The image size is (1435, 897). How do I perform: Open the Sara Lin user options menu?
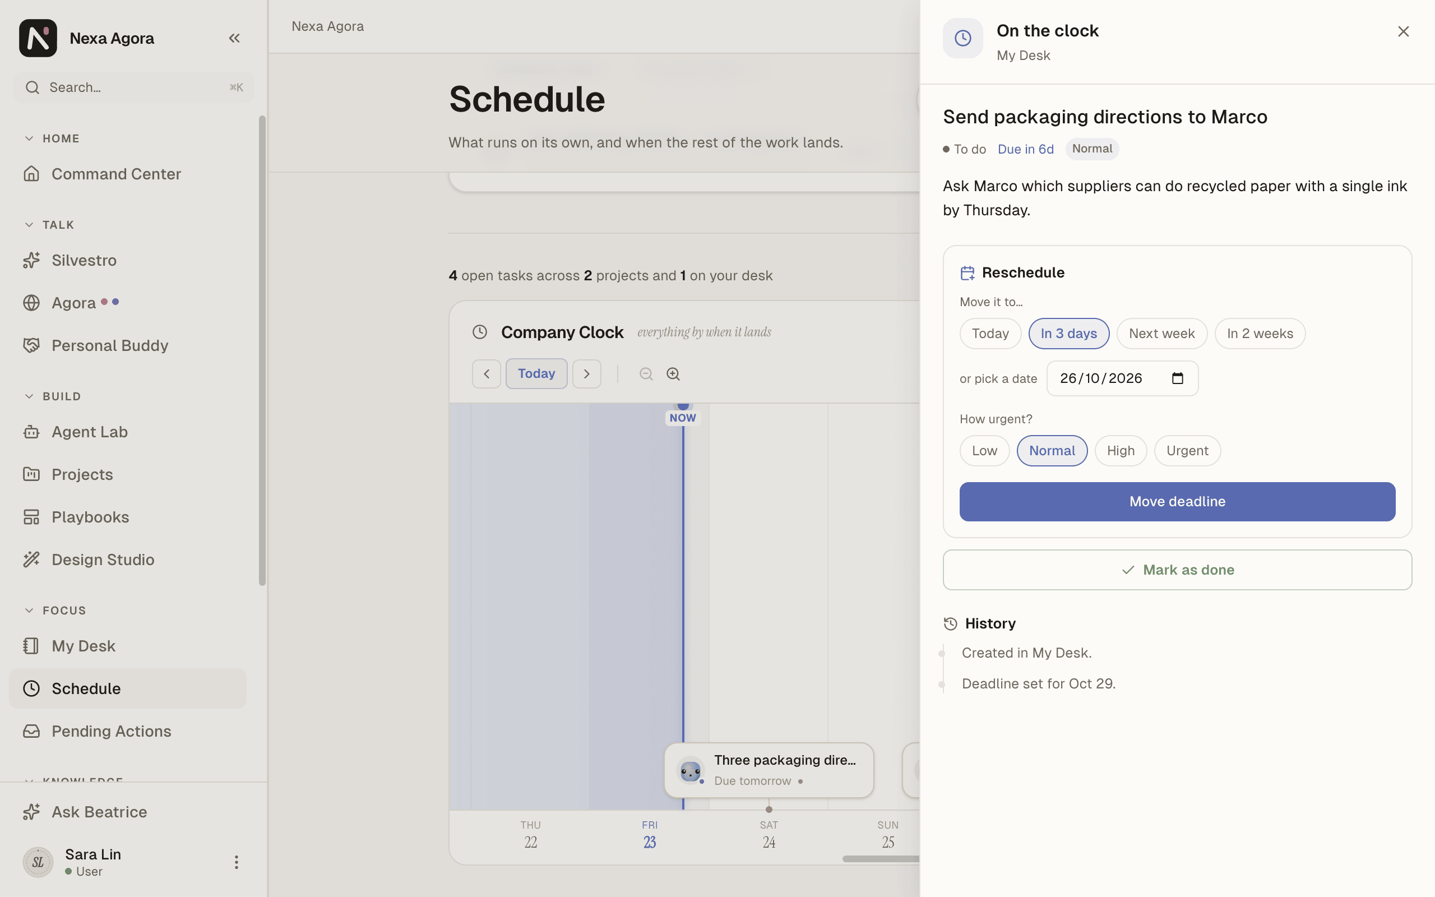[x=236, y=862]
